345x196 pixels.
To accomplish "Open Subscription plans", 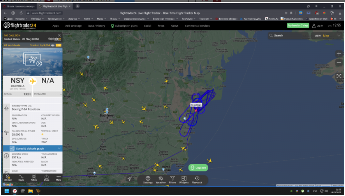I will click(x=124, y=26).
